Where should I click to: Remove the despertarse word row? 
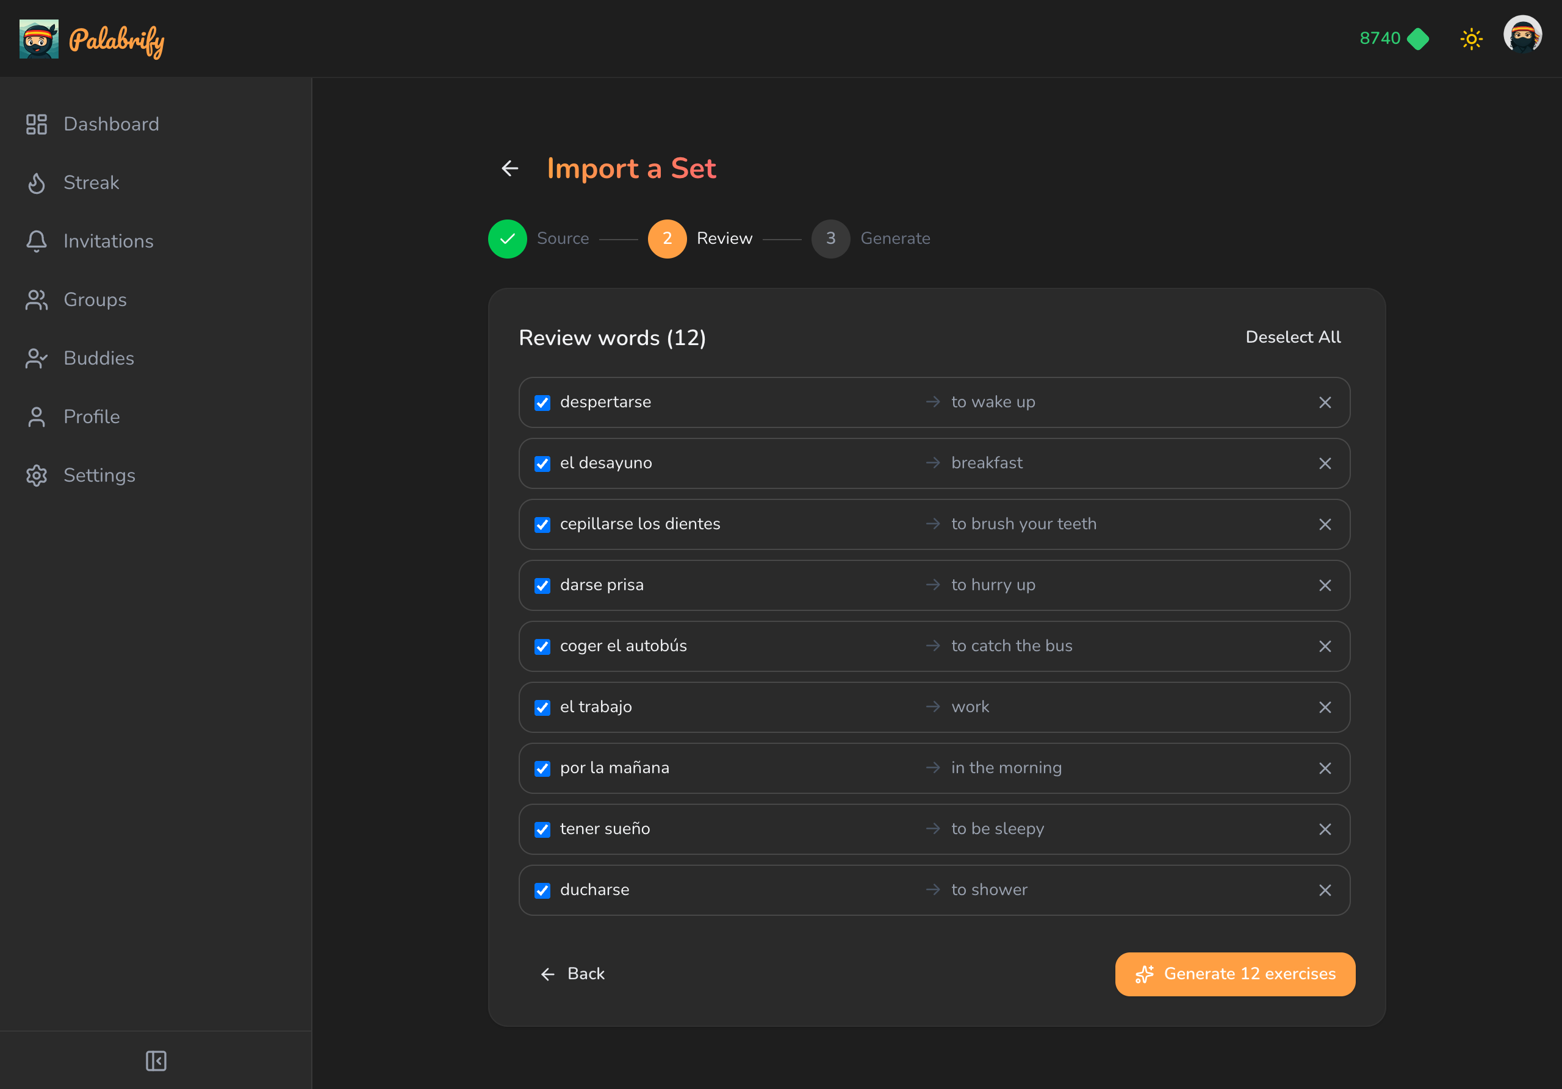[x=1325, y=402]
